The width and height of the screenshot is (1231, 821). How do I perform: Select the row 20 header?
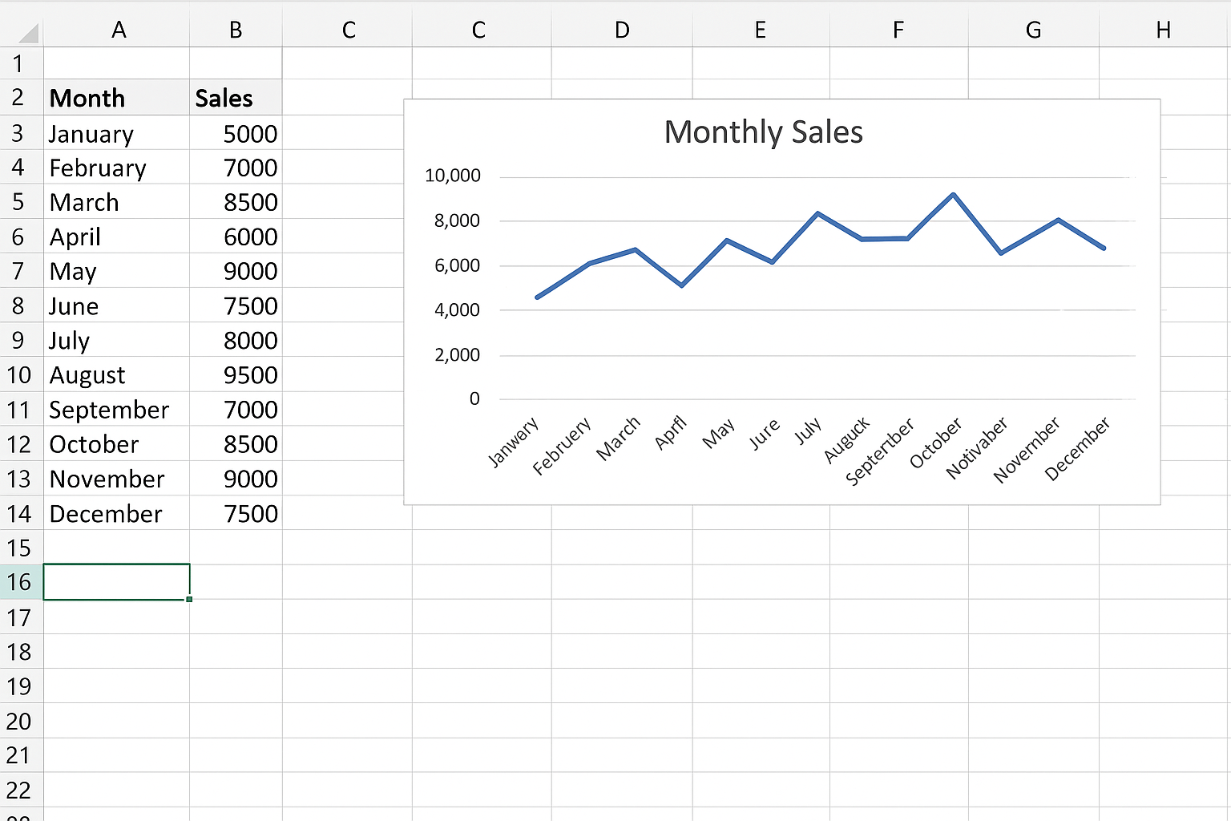click(x=22, y=721)
